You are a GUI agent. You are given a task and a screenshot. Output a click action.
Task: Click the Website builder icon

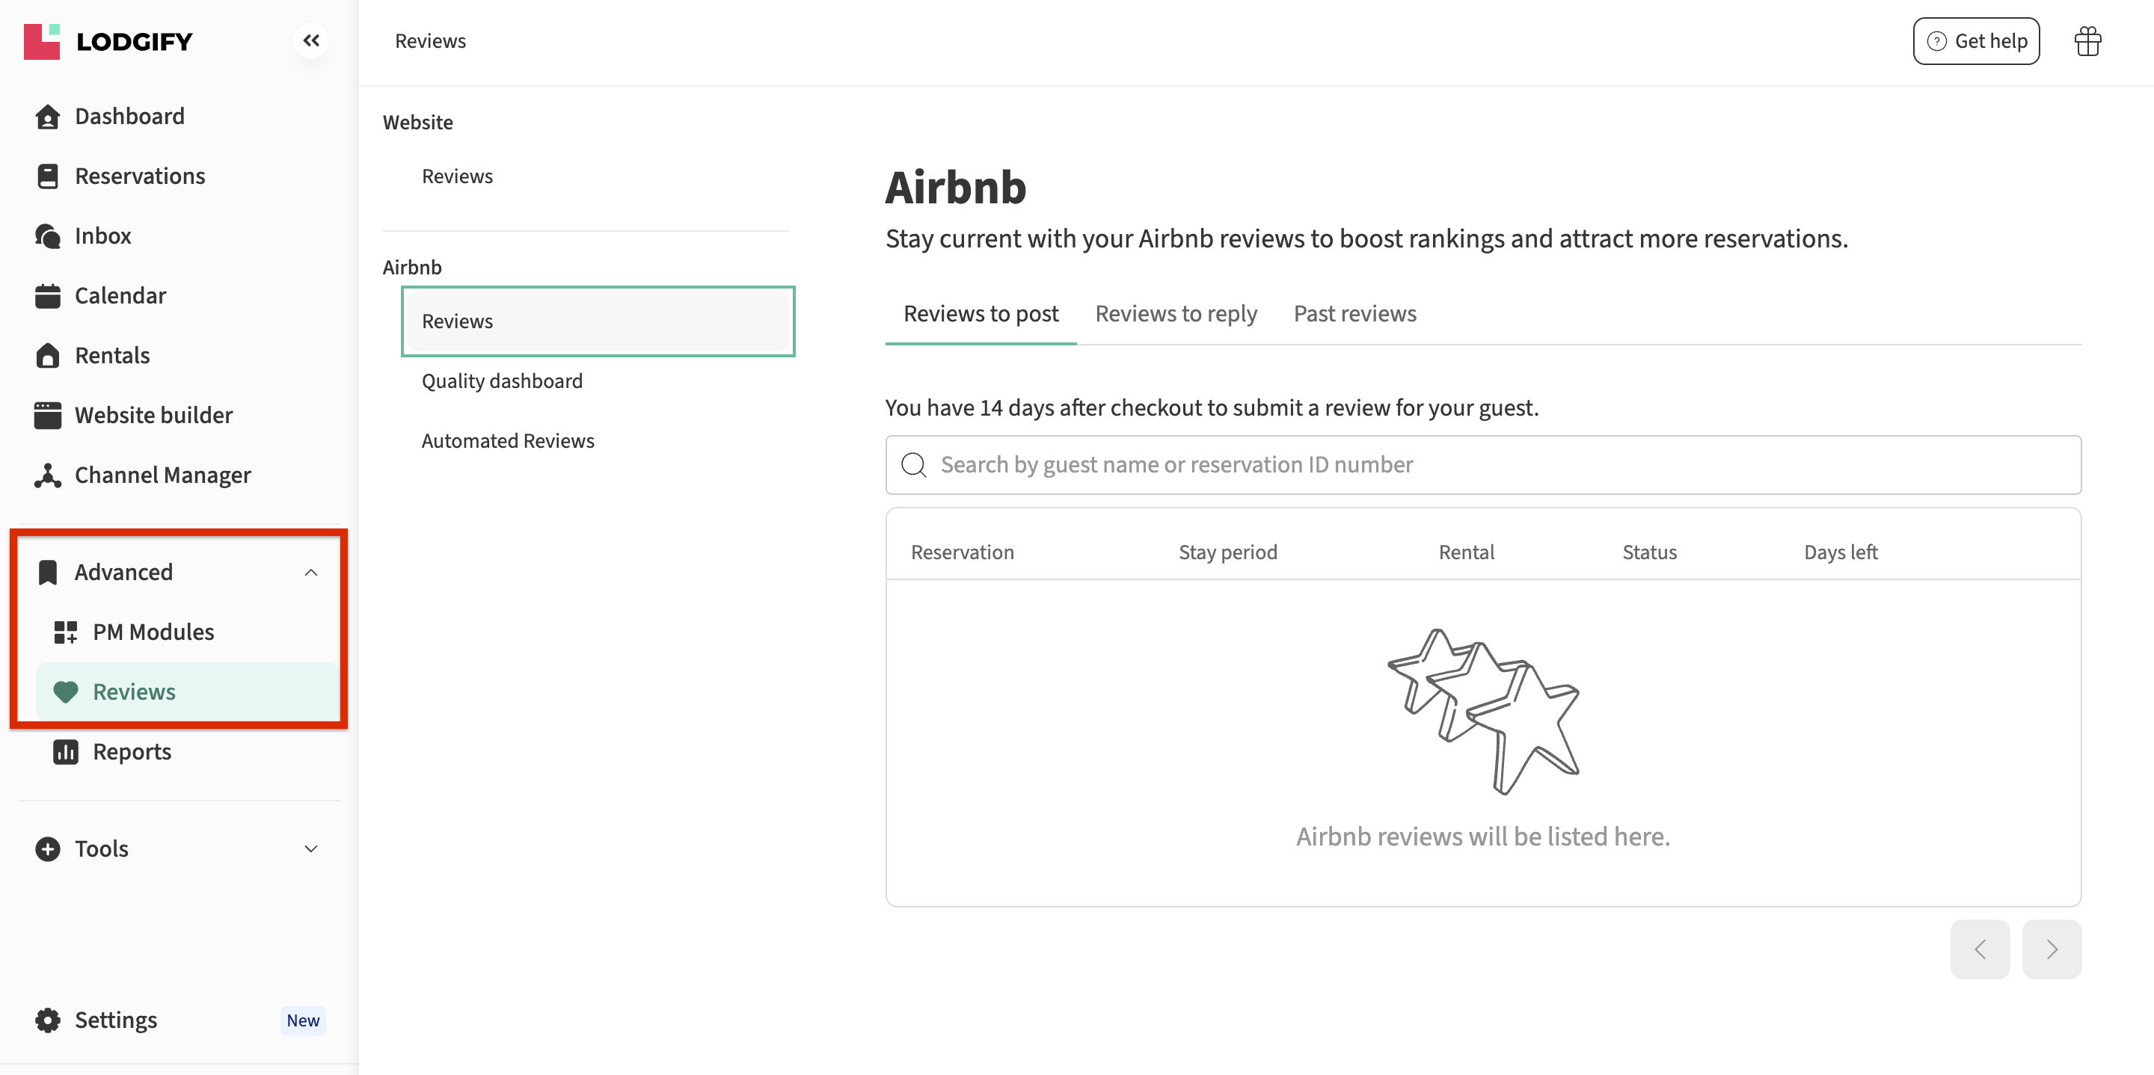pyautogui.click(x=48, y=416)
